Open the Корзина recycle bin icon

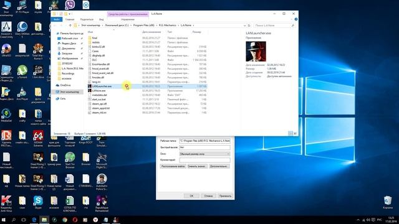(x=388, y=202)
